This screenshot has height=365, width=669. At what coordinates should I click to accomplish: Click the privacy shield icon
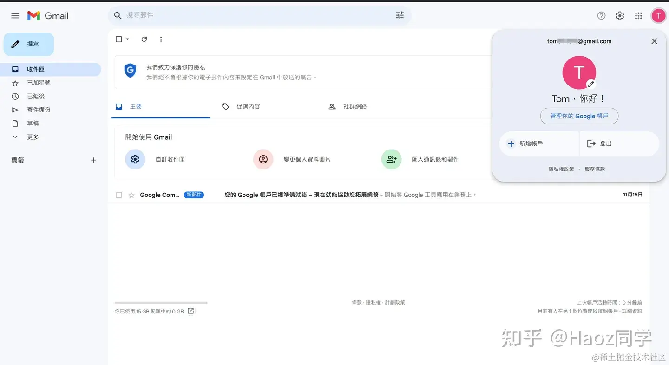[x=130, y=71]
